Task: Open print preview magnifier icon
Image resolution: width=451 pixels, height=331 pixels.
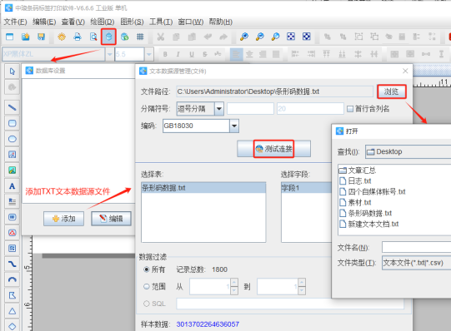Action: point(93,37)
